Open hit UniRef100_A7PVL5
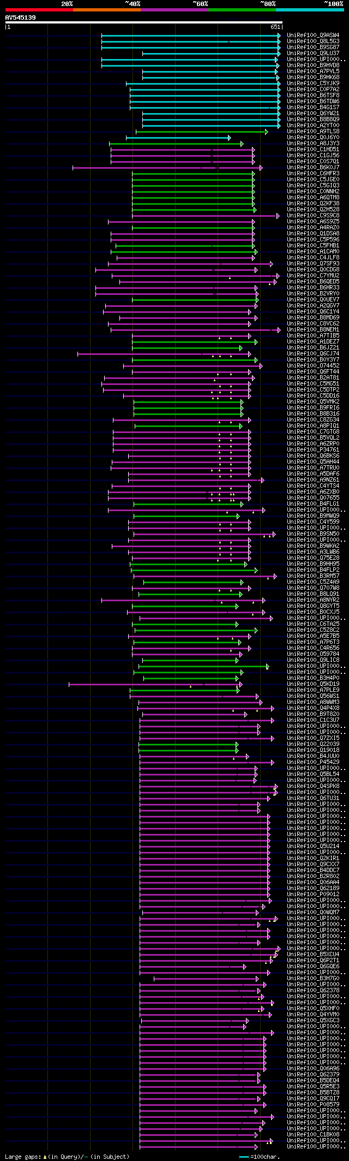Screen dimensions: 349x1161 [x=313, y=71]
